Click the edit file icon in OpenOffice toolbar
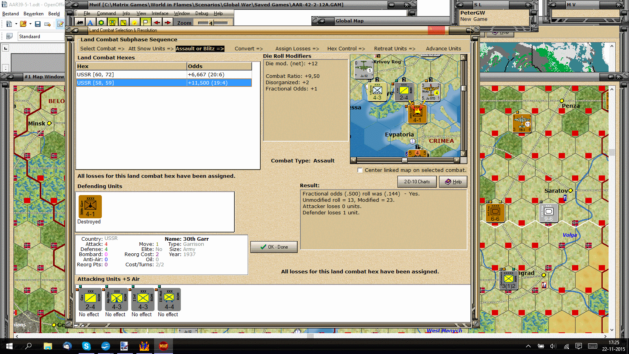This screenshot has width=629, height=354. coord(60,24)
